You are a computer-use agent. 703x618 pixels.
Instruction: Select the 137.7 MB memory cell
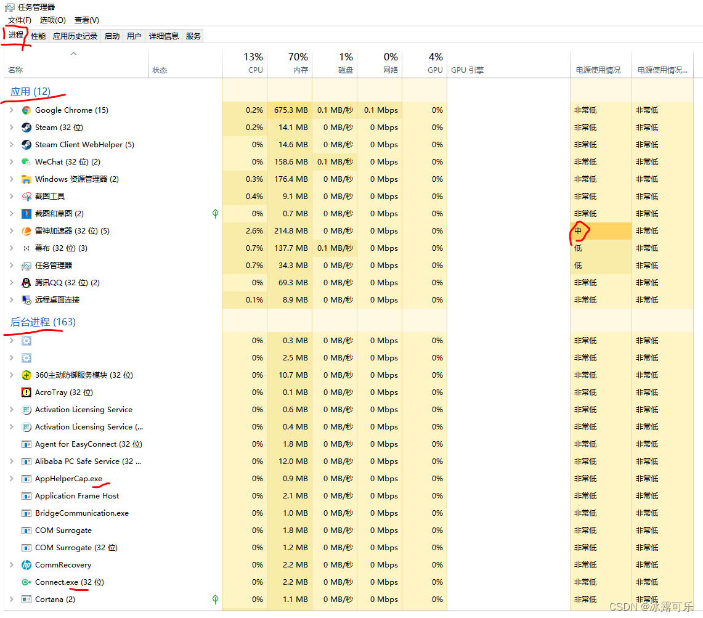point(291,248)
